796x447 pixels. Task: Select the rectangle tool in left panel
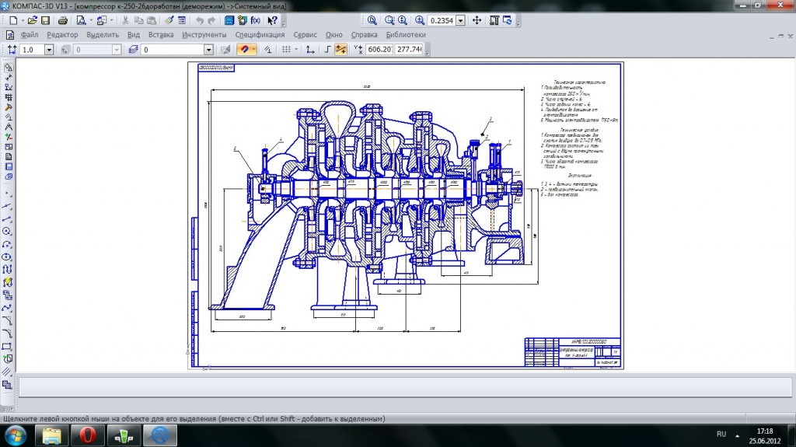point(7,346)
